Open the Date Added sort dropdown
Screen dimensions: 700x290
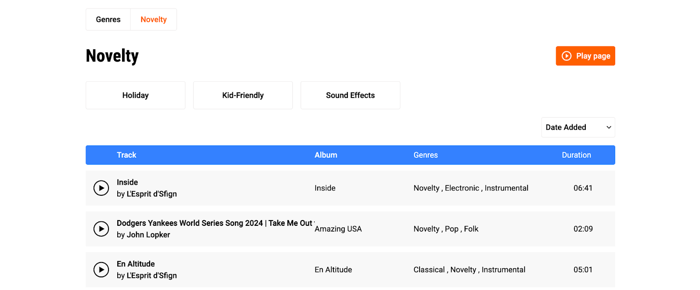tap(577, 127)
